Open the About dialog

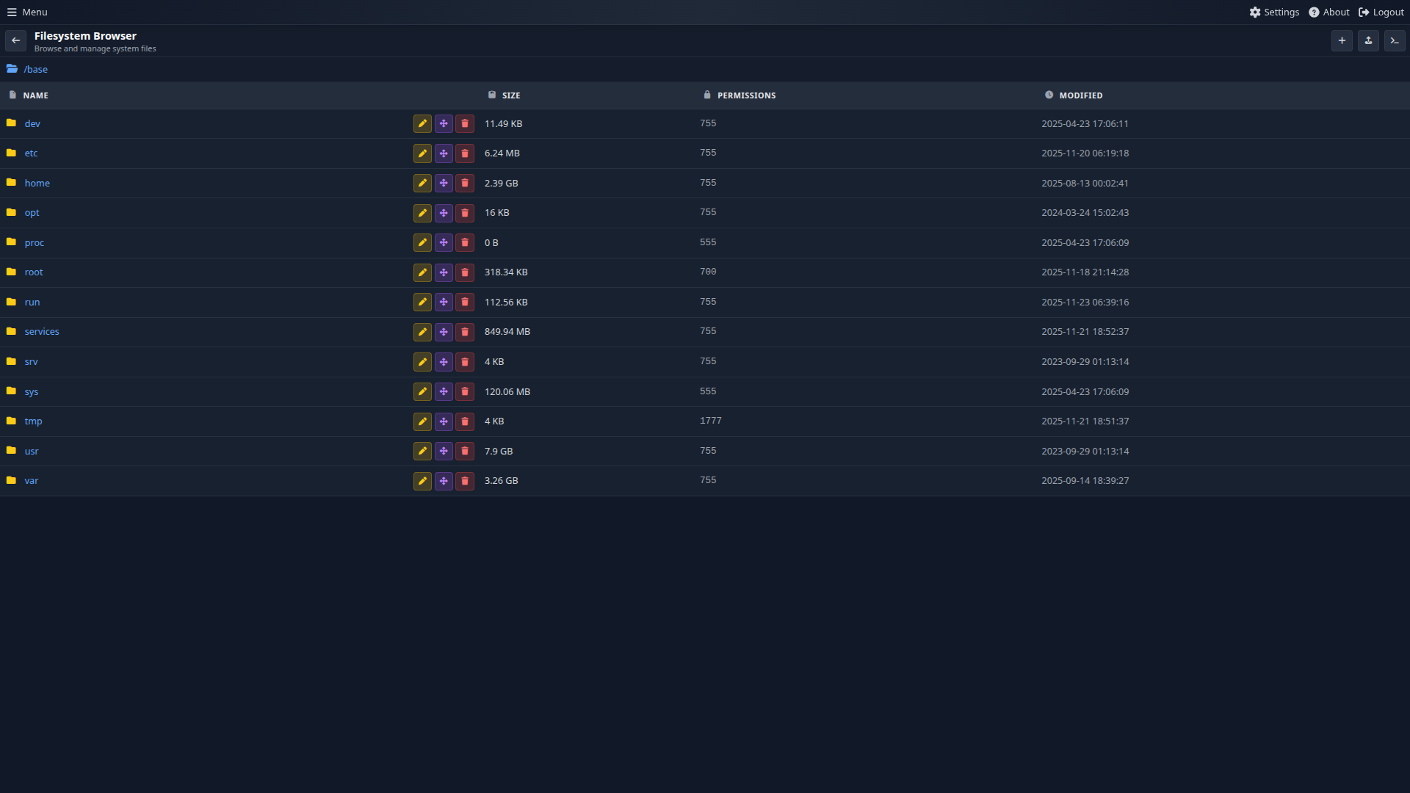pos(1329,12)
